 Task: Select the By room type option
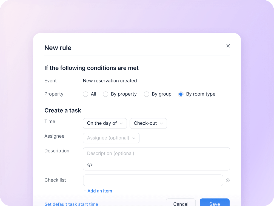point(181,94)
